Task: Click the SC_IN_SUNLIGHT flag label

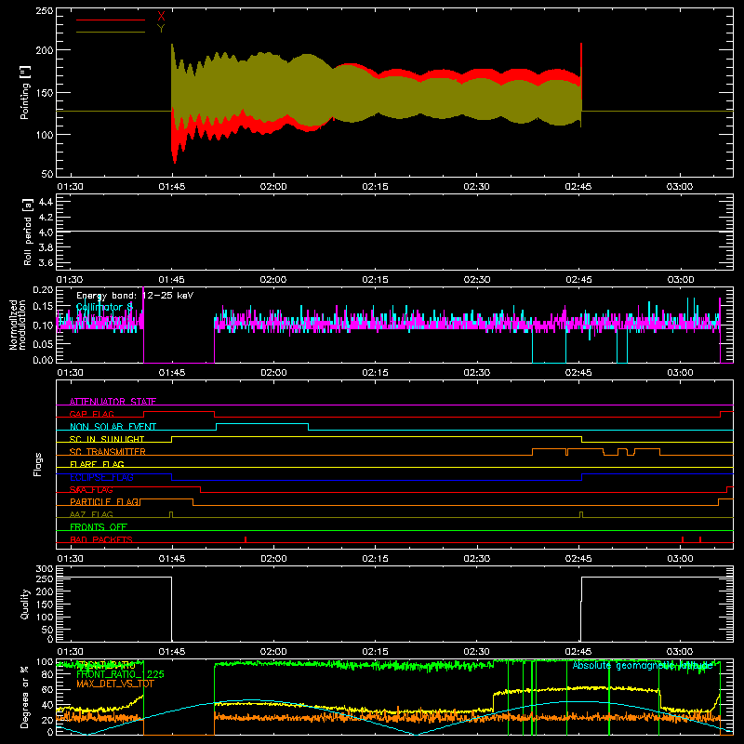Action: pos(107,439)
